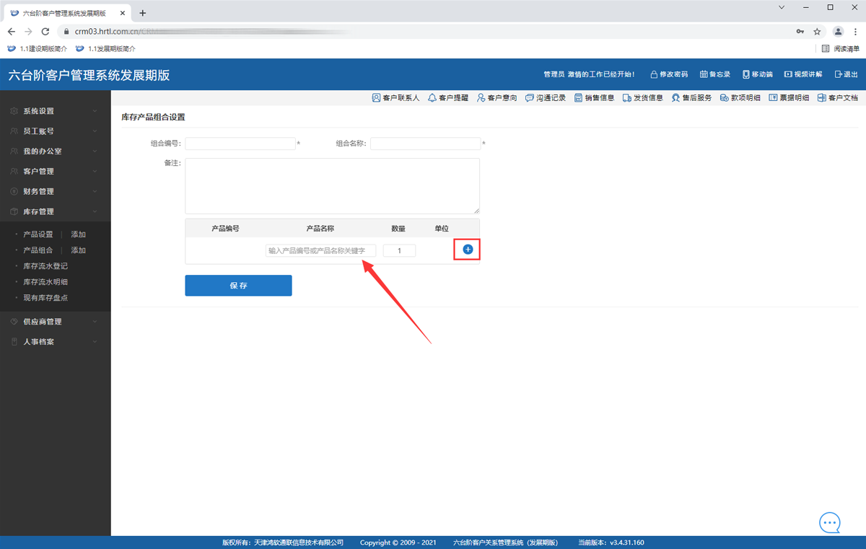Open a new browser tab

click(x=143, y=13)
